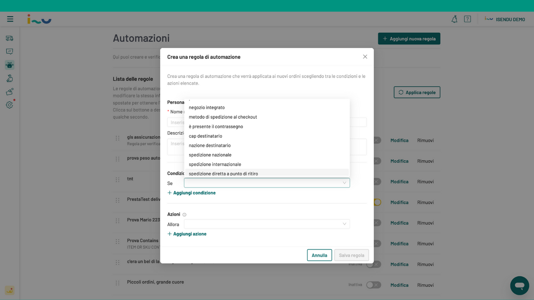Click Aggiungi azione link
534x300 pixels.
(187, 234)
